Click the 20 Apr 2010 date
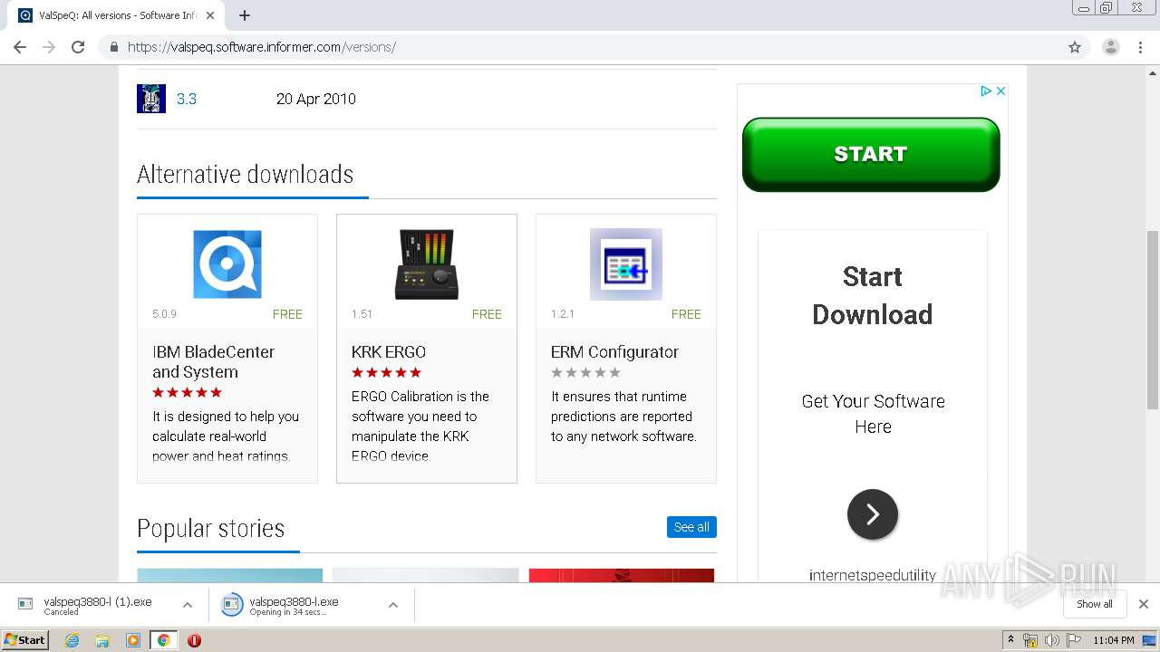1160x652 pixels. point(316,99)
